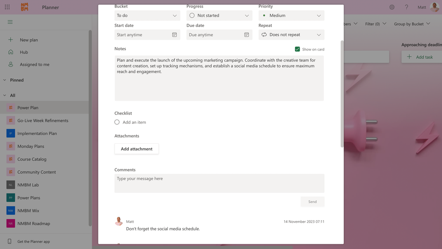Click the NMBM logo icon
Viewport: 442px width, 249px height.
24,7
